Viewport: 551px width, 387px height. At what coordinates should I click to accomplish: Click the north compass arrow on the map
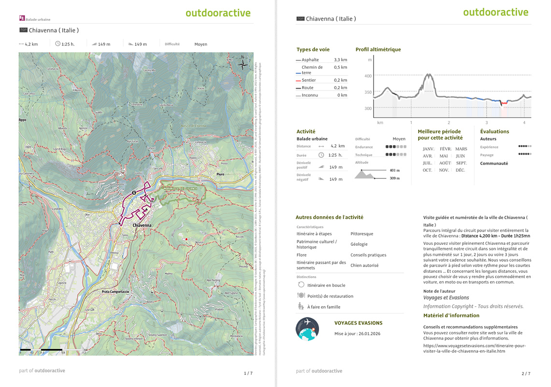[x=242, y=63]
